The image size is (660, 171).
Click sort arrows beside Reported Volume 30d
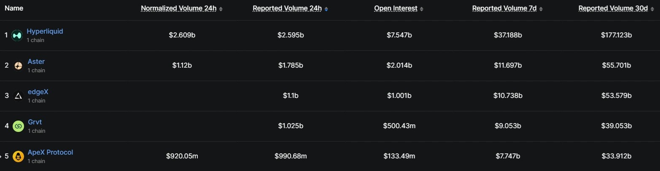[652, 9]
